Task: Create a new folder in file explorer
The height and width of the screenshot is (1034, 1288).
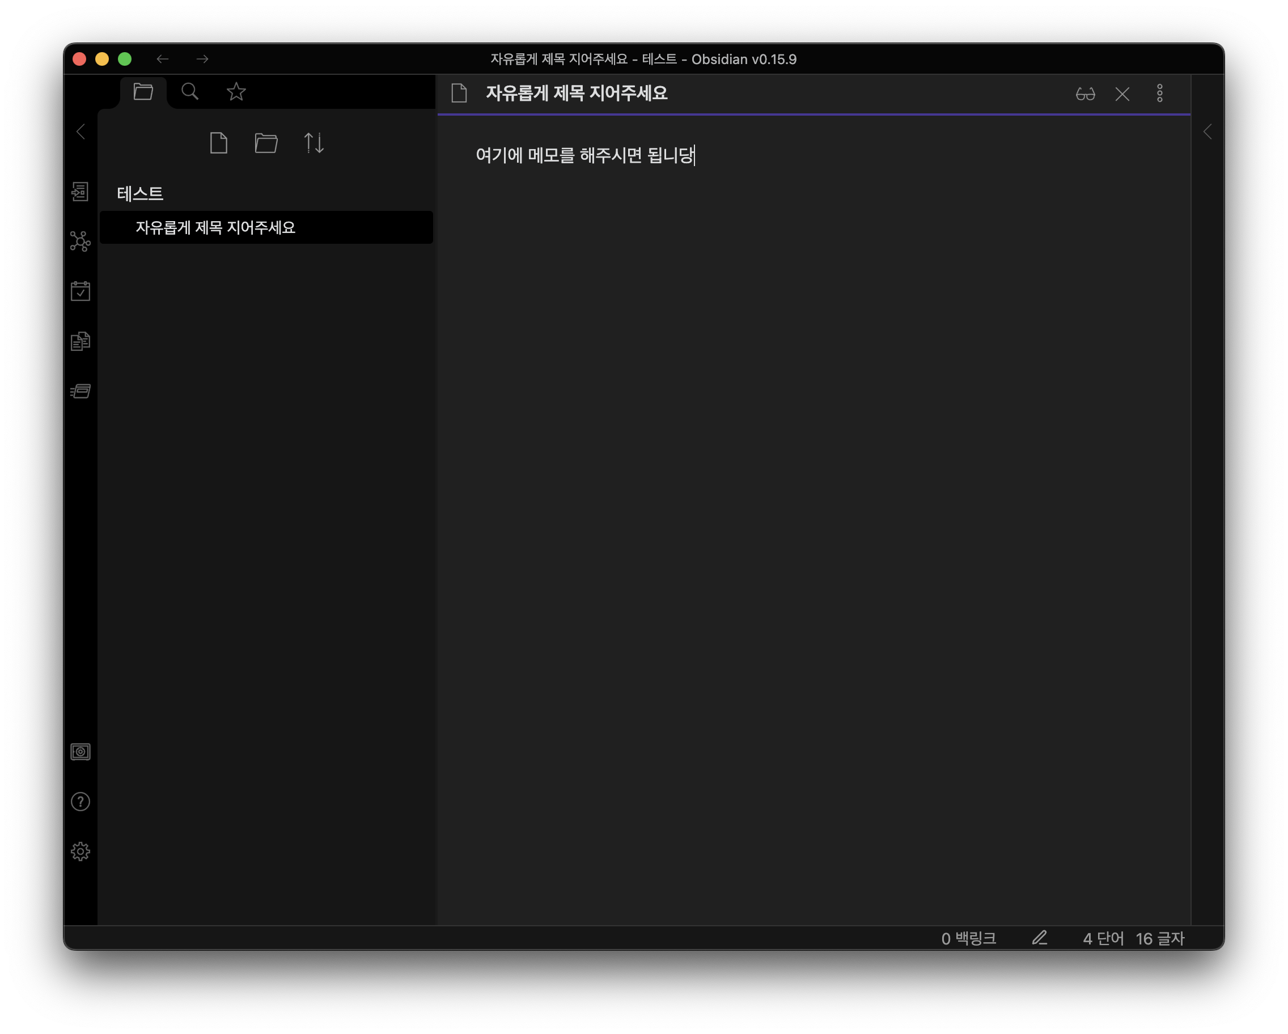Action: (266, 143)
